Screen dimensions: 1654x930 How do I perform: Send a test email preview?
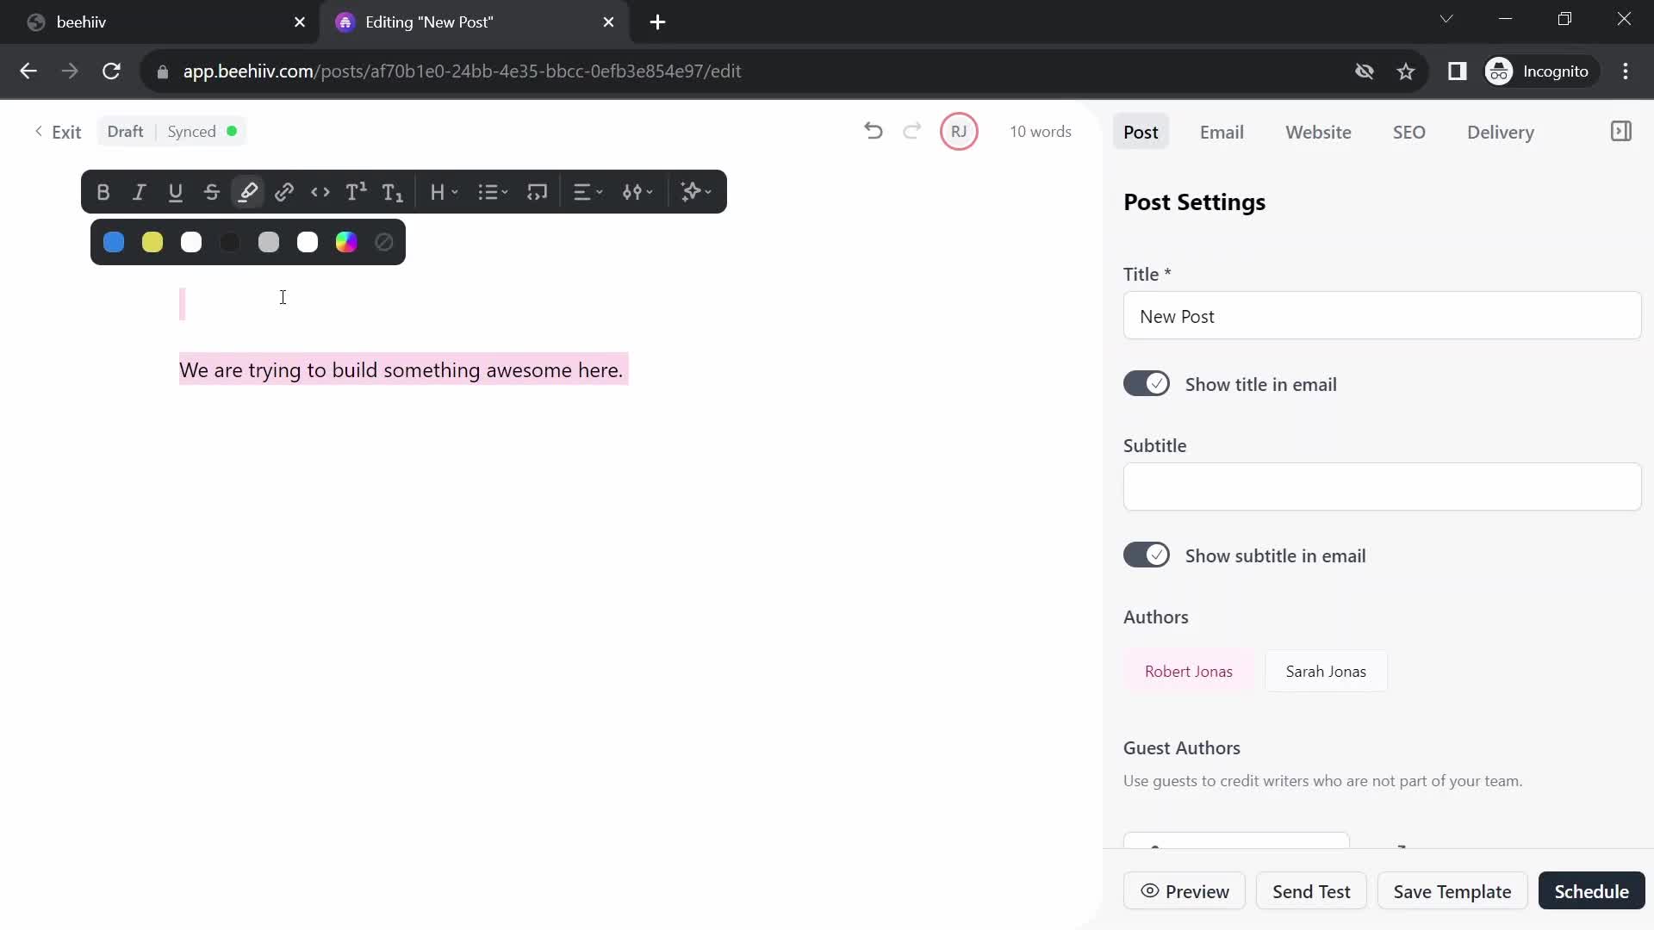point(1311,890)
